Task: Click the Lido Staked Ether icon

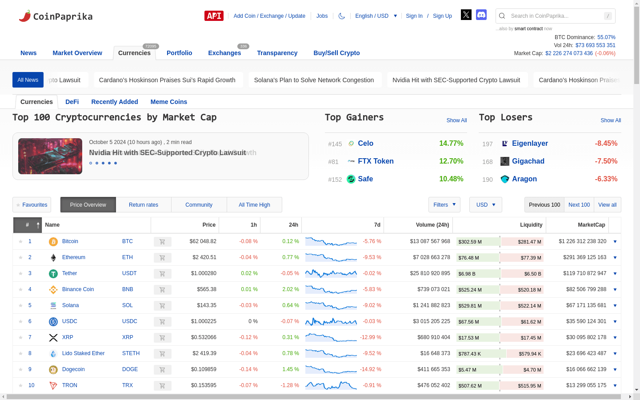Action: click(x=53, y=354)
